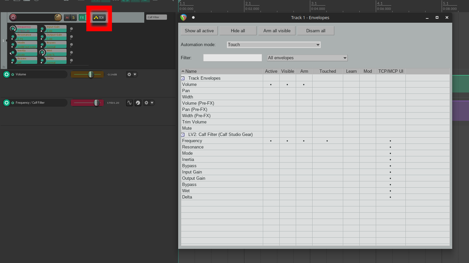Click the Show all active button

coord(199,31)
